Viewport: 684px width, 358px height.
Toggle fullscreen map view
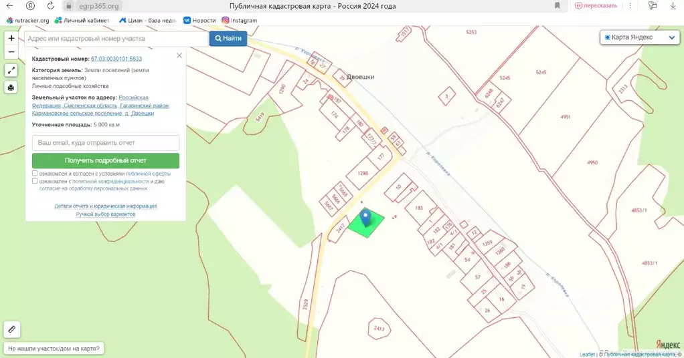tap(11, 71)
